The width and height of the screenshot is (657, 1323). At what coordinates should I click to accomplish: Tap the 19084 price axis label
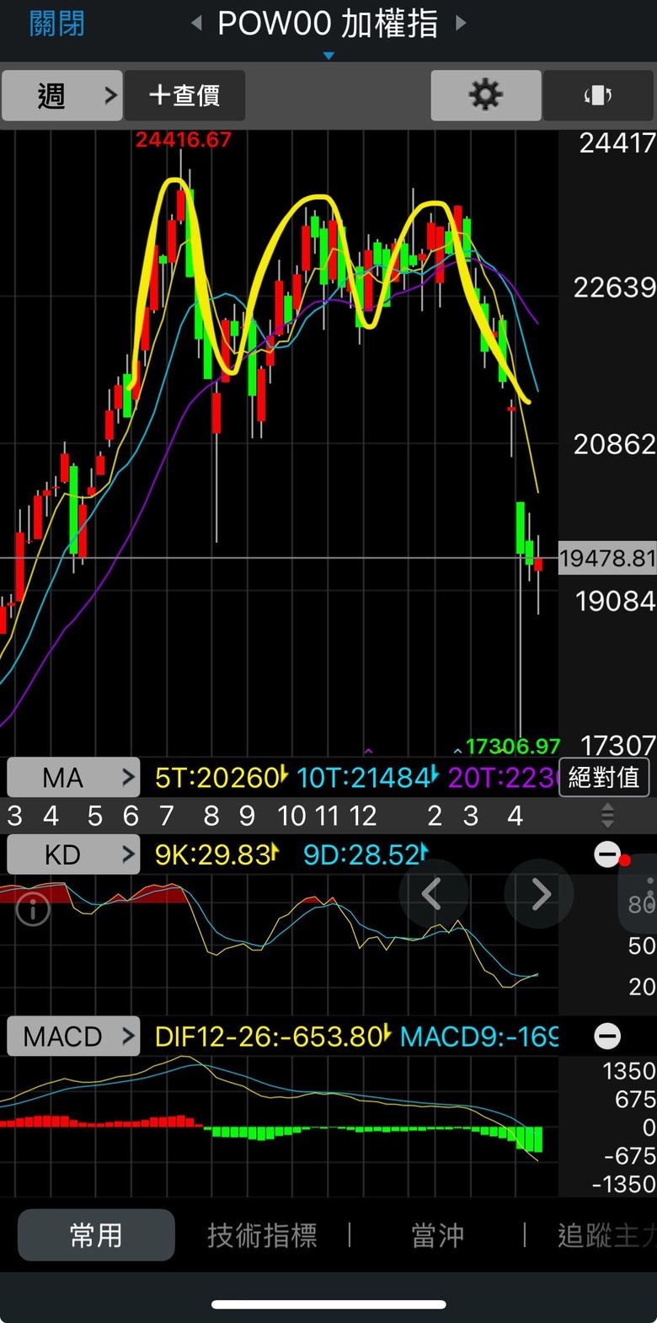click(615, 601)
